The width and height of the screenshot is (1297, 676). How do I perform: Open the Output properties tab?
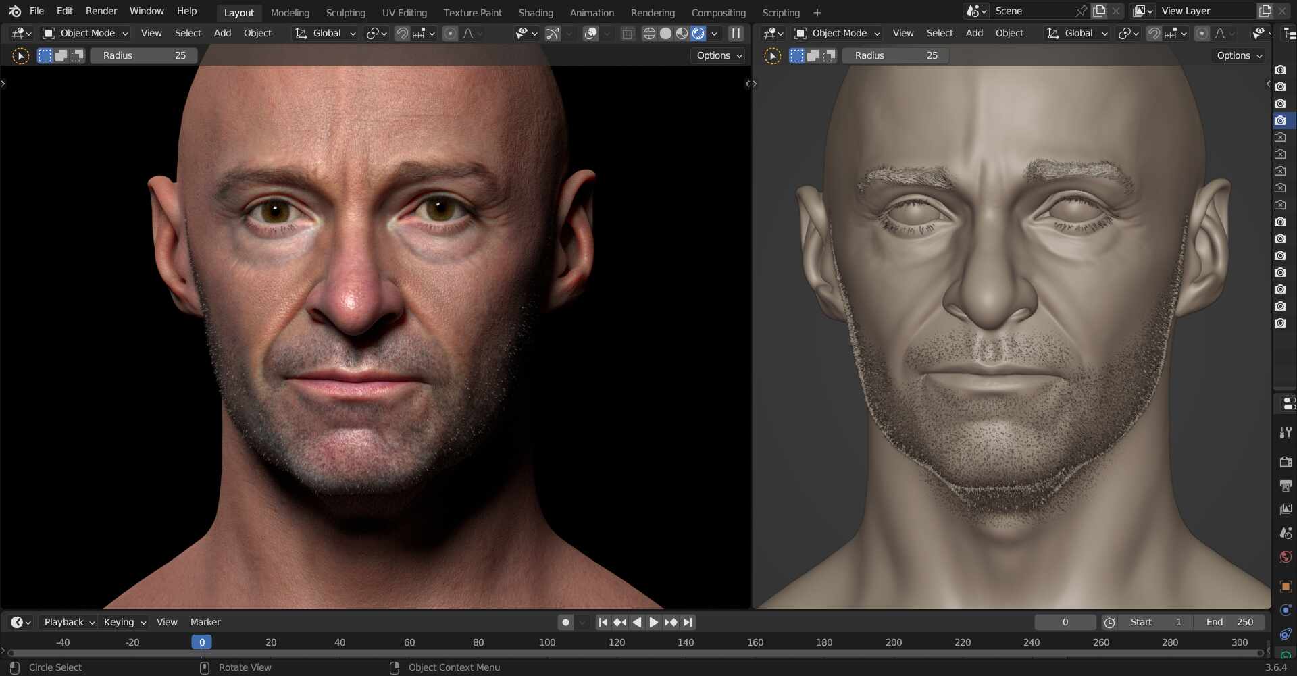click(x=1286, y=486)
